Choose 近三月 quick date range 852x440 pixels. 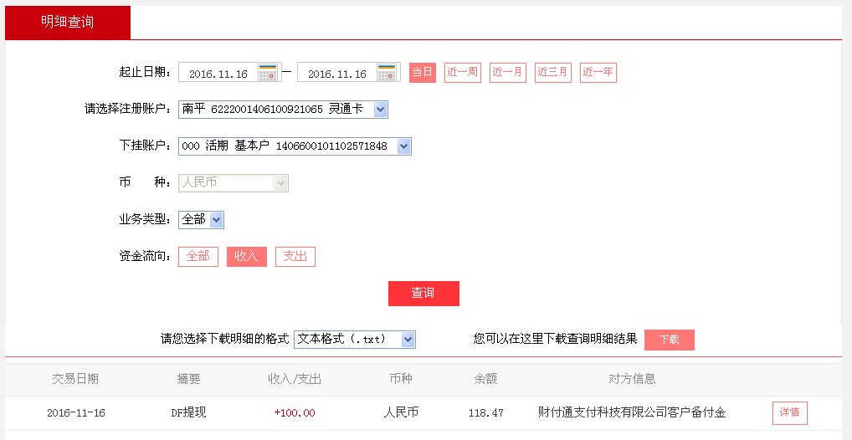tap(552, 73)
